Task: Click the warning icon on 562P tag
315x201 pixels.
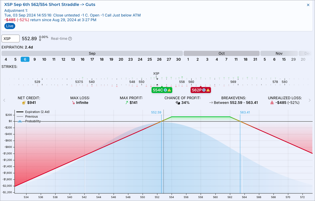Action: tap(208, 90)
